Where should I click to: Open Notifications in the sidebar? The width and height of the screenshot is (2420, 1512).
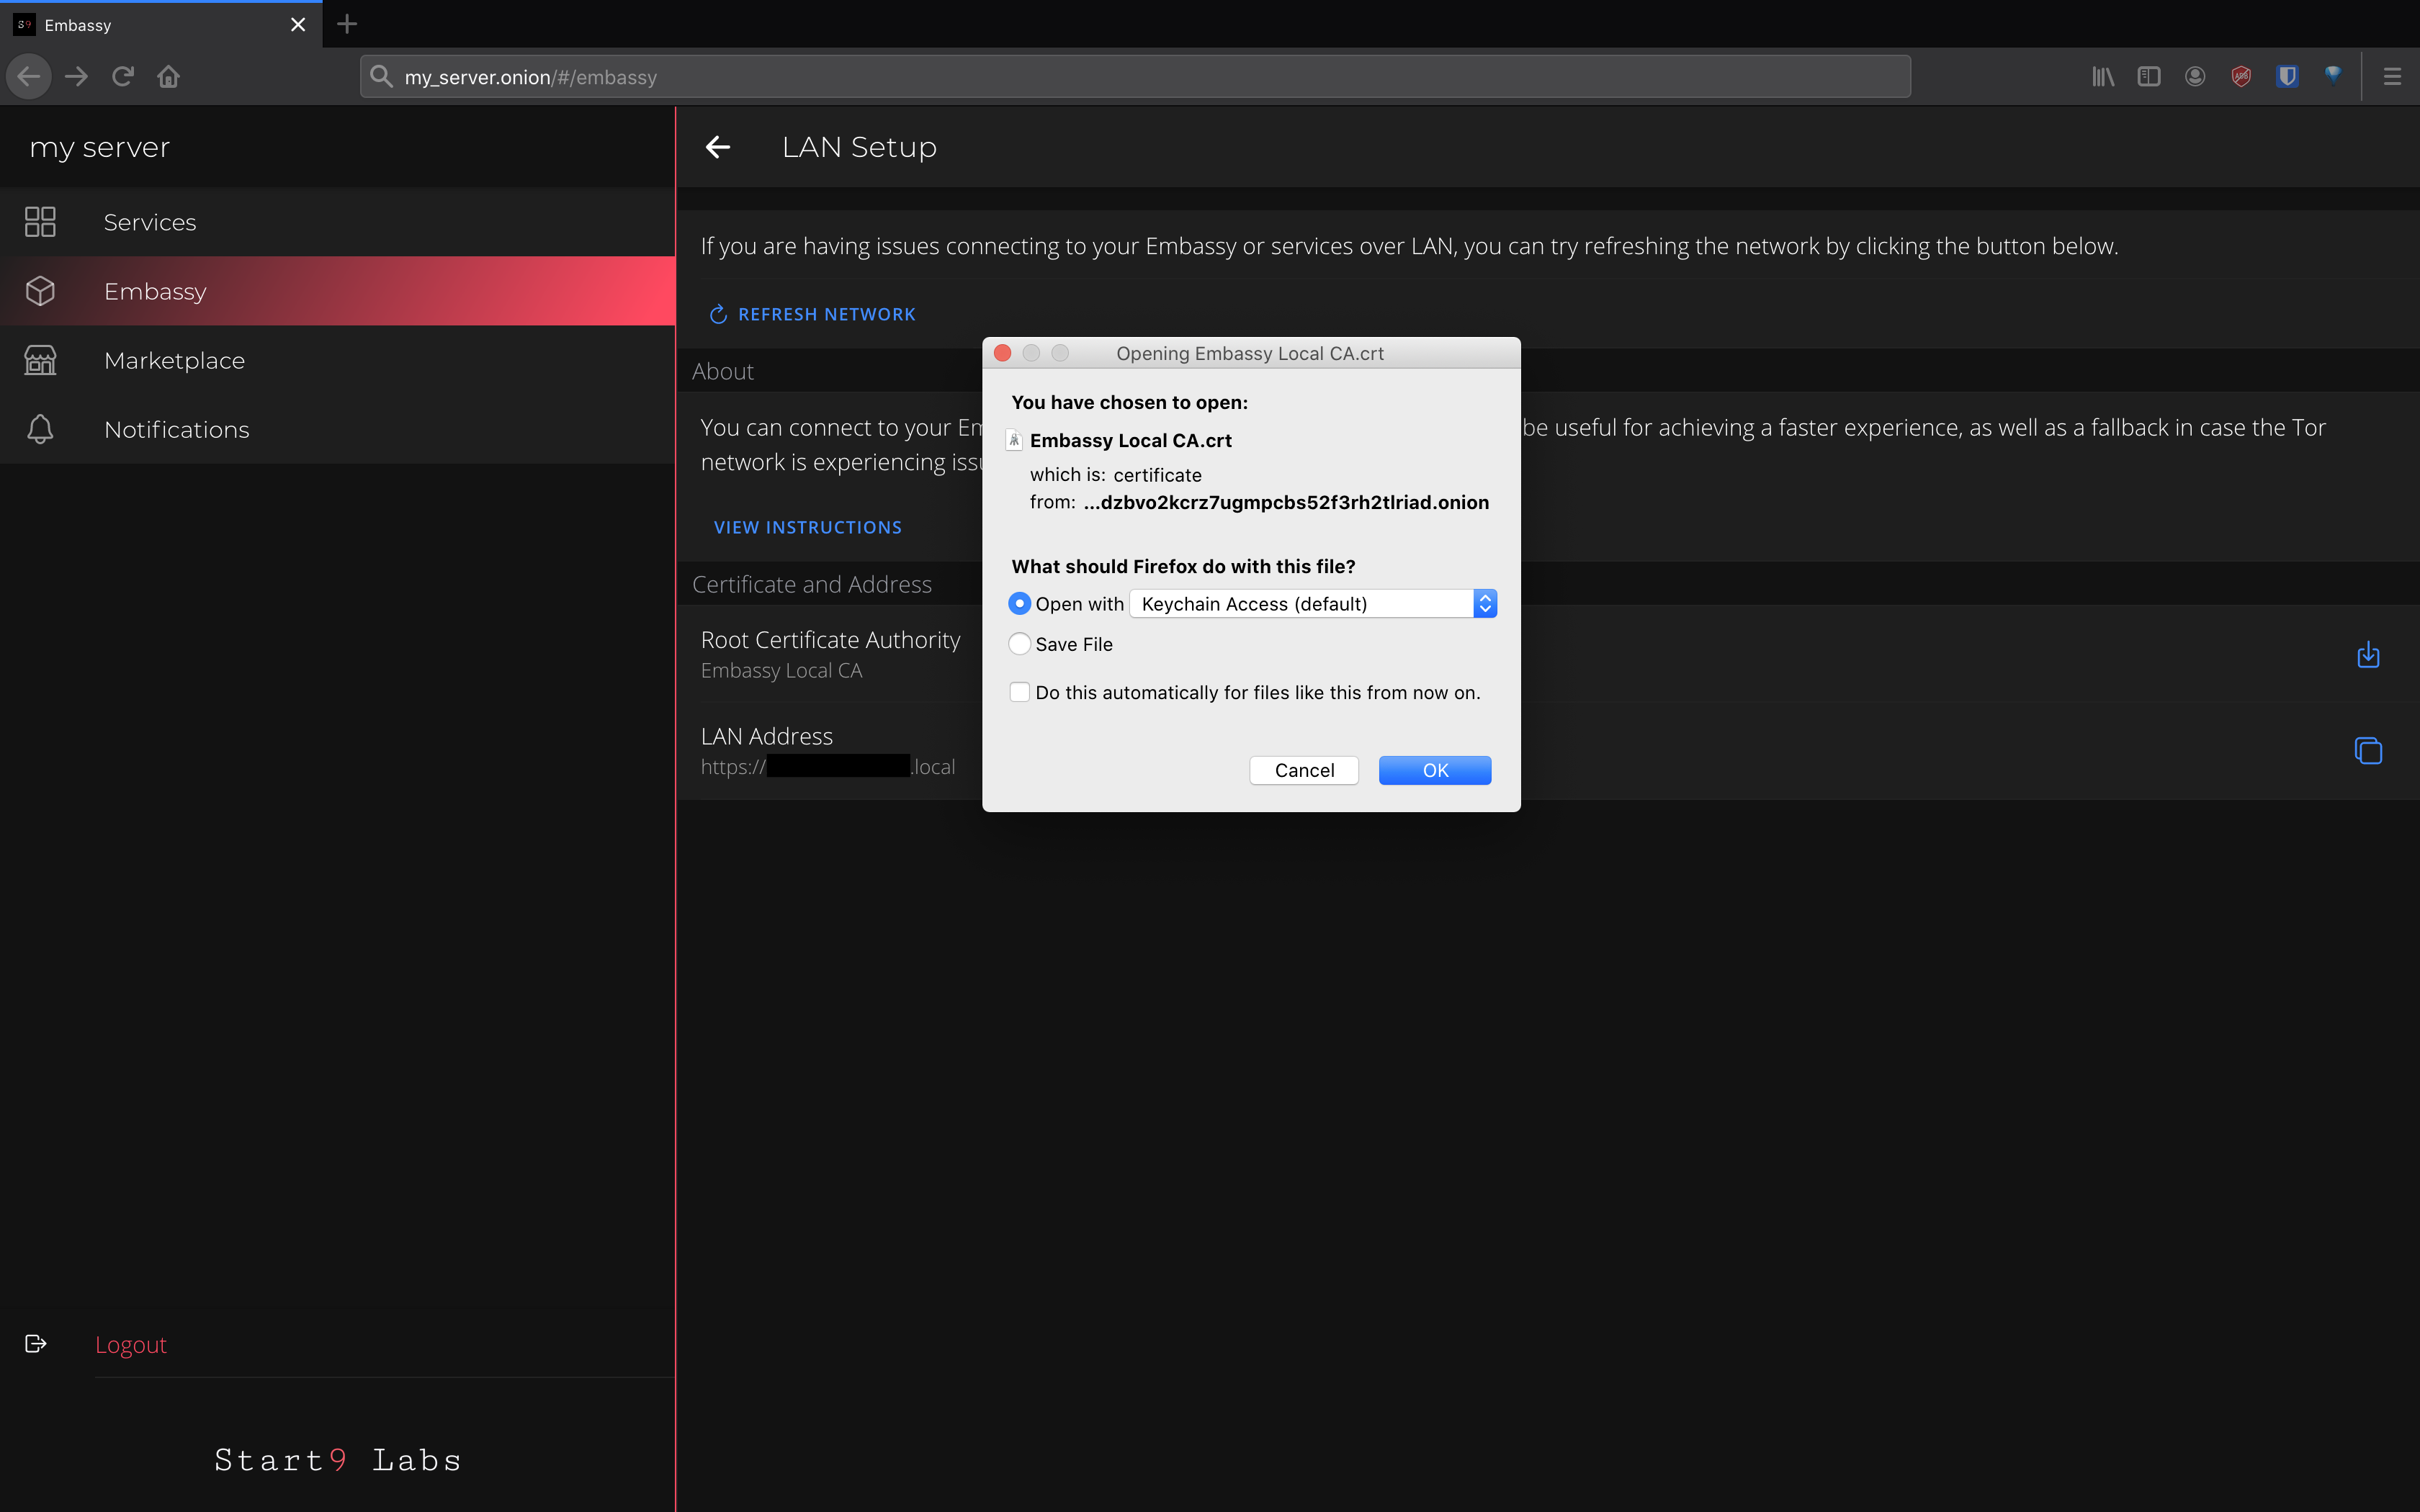[176, 429]
